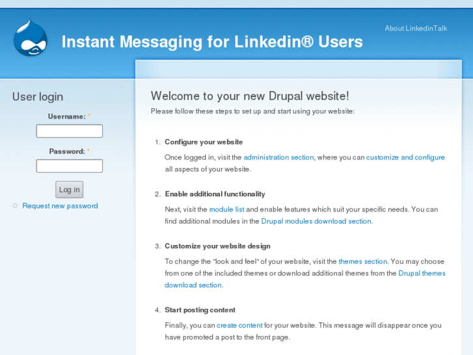Click the site title Instant Messaging heading
The width and height of the screenshot is (473, 355).
pos(212,42)
